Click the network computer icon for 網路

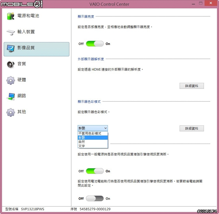pos(11,96)
